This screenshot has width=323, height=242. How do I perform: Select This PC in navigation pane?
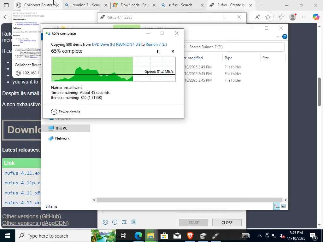66,128
